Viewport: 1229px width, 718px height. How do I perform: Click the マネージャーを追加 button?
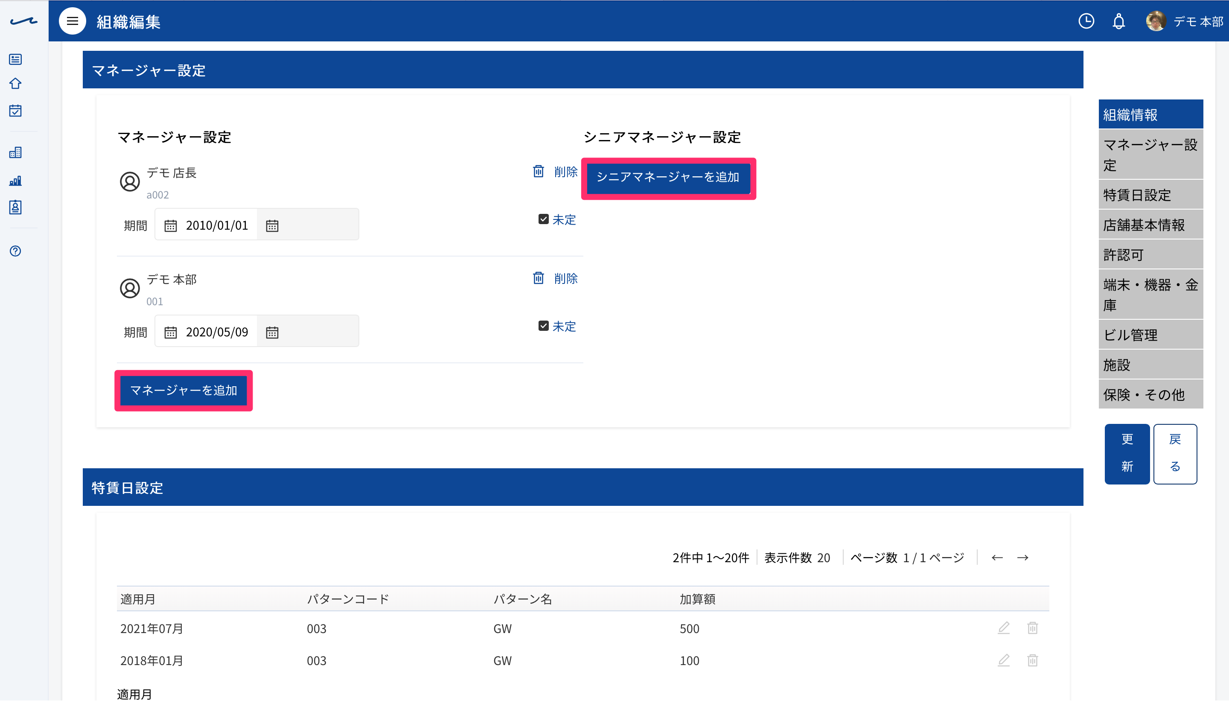[183, 391]
